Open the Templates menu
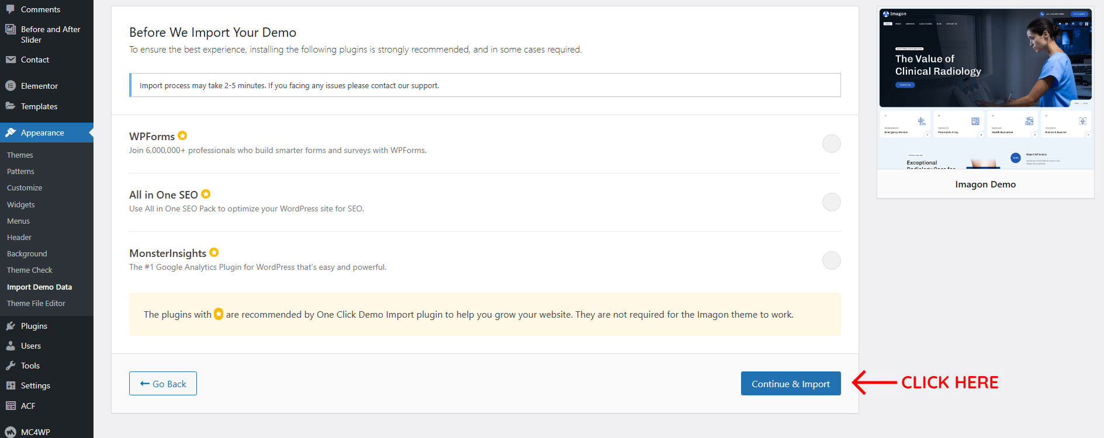This screenshot has width=1104, height=438. 47,106
